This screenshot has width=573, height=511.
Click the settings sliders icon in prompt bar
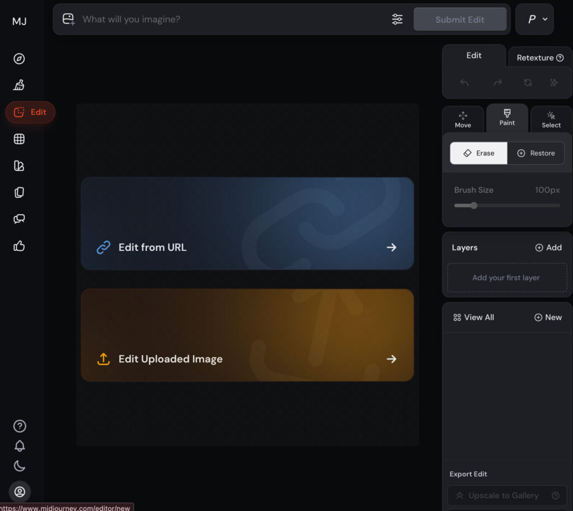tap(397, 20)
